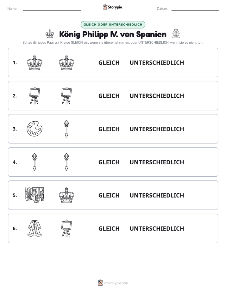The width and height of the screenshot is (226, 292).
Task: Click the left scepter in row 4
Action: [35, 162]
